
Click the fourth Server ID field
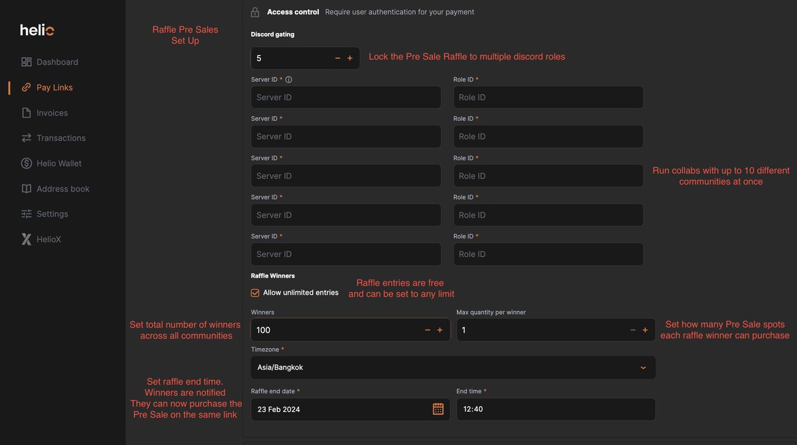click(x=346, y=215)
